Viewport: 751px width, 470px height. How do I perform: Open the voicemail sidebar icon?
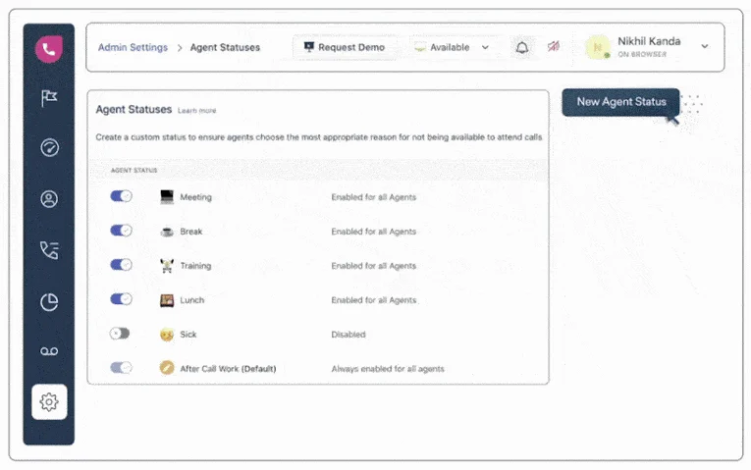tap(49, 352)
